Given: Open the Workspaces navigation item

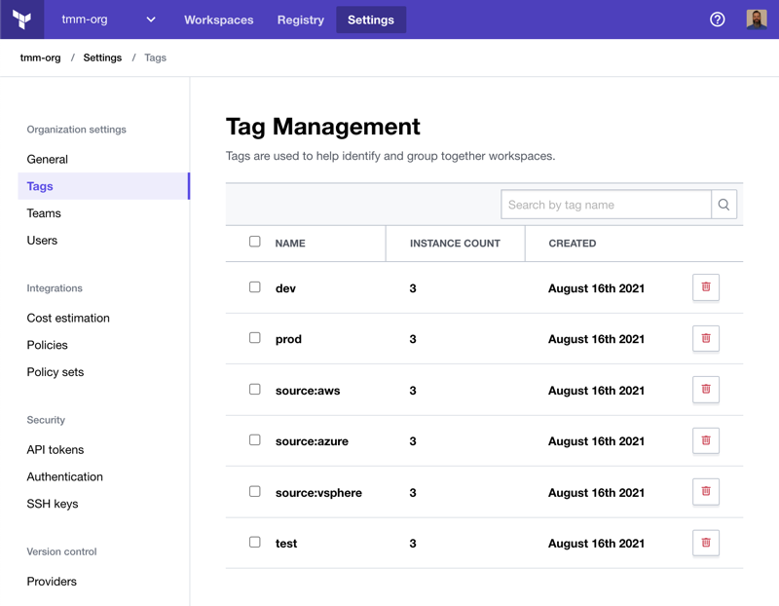Looking at the screenshot, I should [x=218, y=19].
